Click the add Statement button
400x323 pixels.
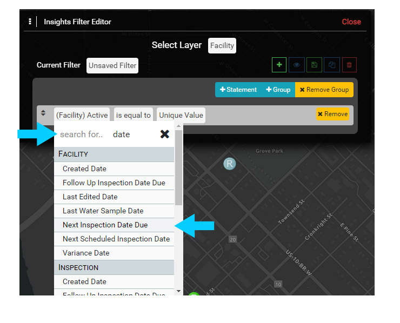(238, 90)
